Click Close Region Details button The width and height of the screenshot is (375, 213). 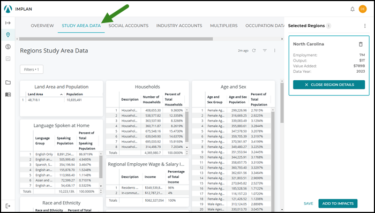click(x=329, y=85)
